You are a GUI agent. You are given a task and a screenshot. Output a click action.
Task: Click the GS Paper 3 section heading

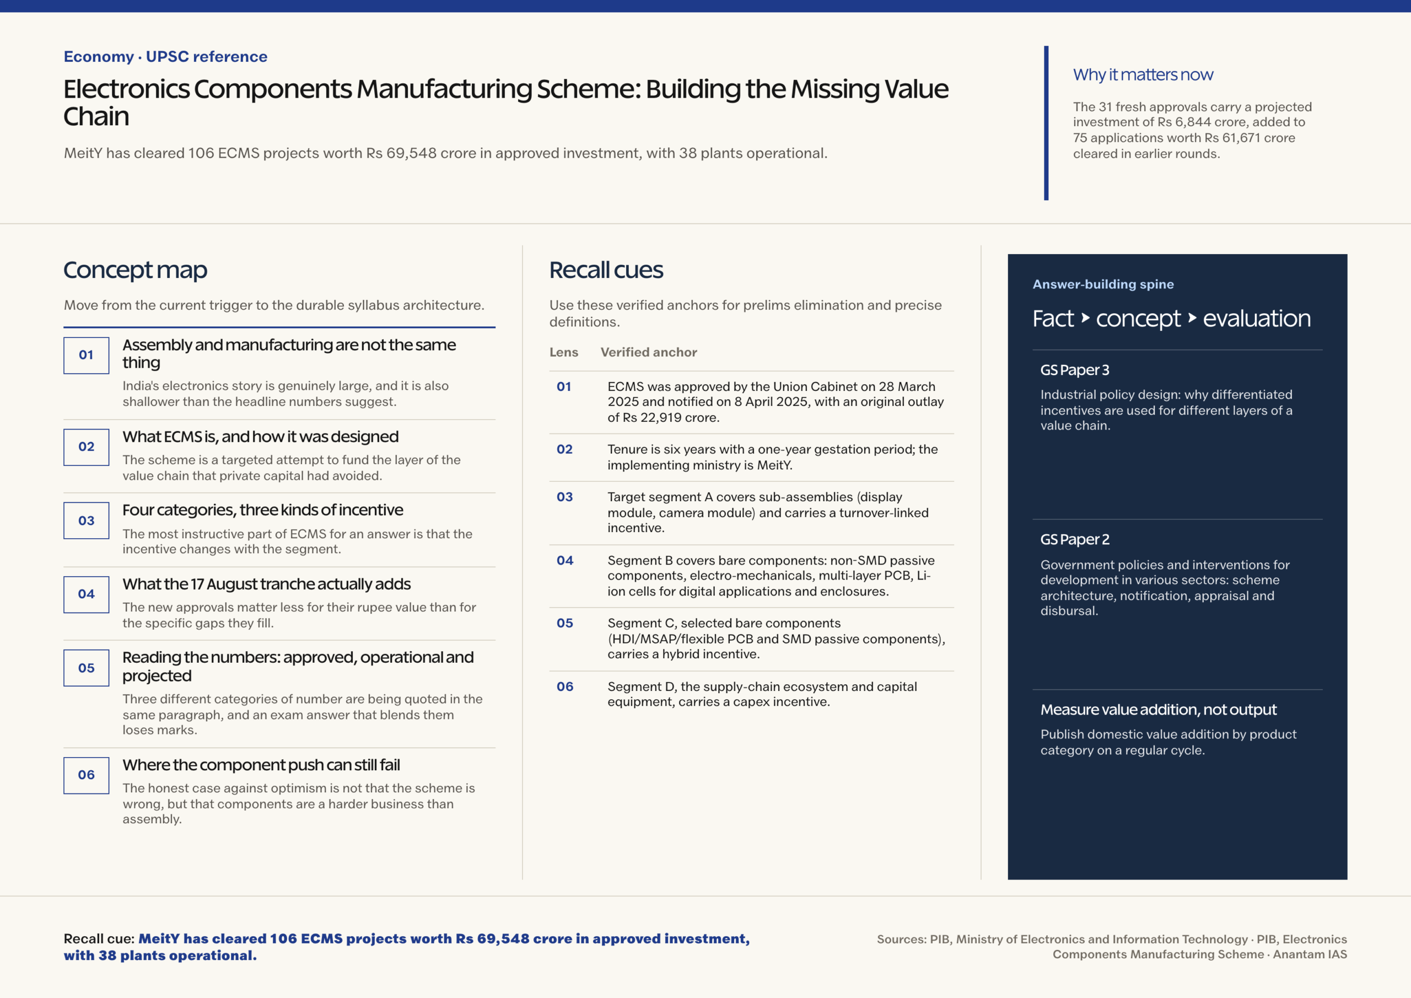(x=1074, y=370)
